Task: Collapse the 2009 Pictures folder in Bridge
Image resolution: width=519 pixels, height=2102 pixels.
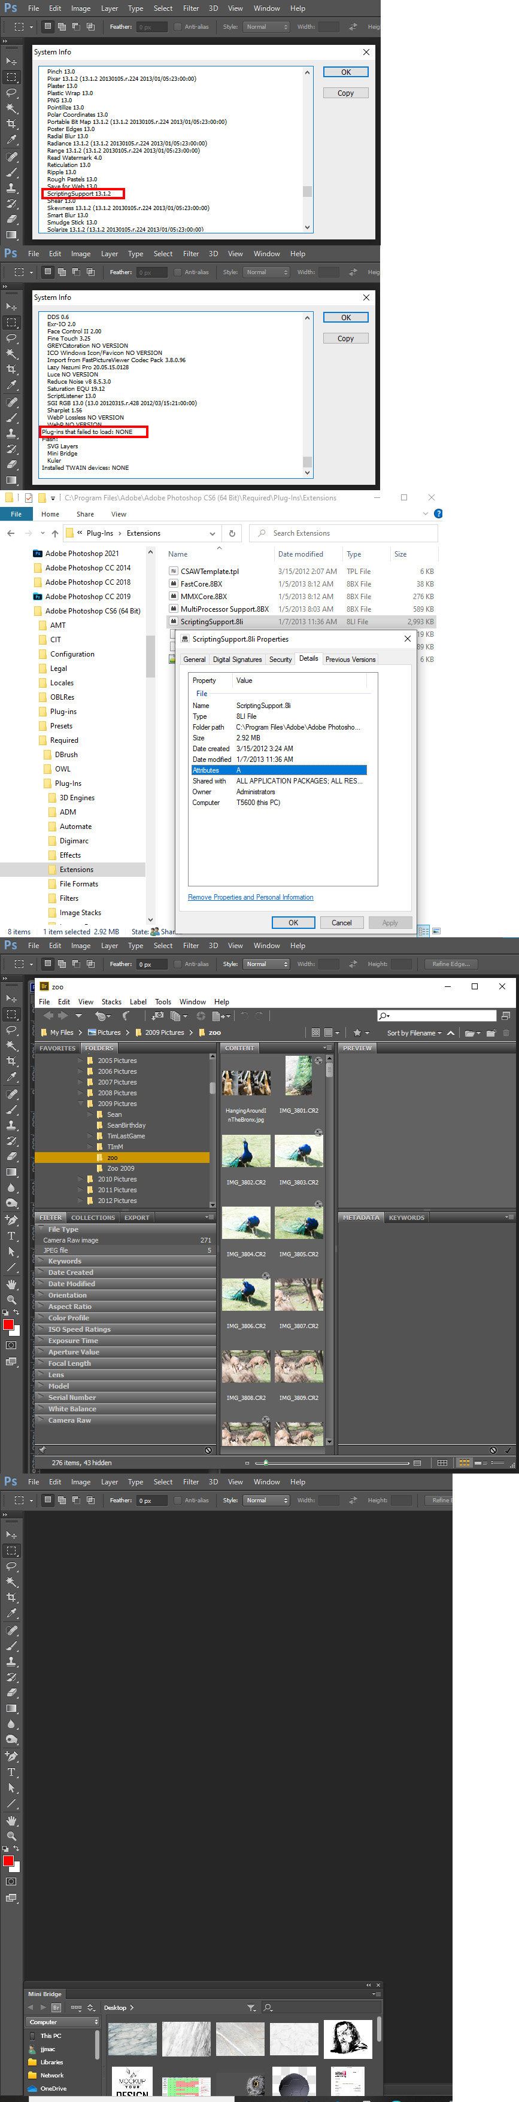Action: click(x=81, y=1104)
